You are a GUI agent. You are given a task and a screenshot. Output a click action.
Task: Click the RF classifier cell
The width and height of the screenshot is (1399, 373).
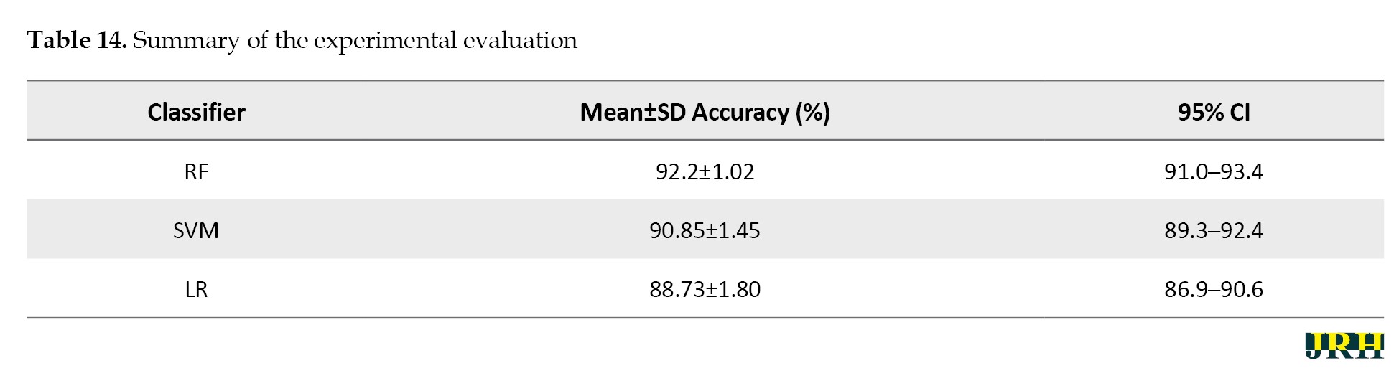click(196, 171)
